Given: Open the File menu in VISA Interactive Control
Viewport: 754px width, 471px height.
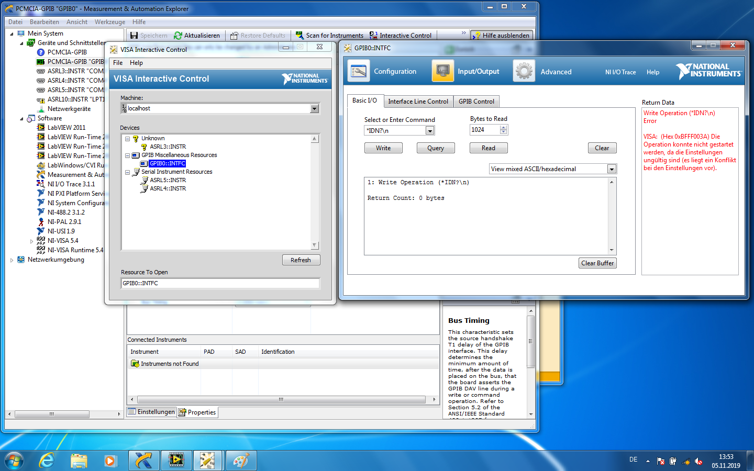Looking at the screenshot, I should coord(118,63).
